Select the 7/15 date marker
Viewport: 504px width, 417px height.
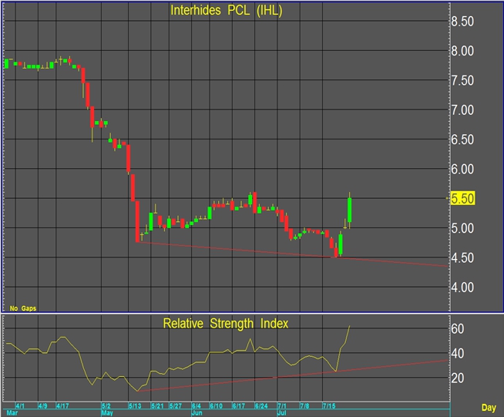click(329, 405)
